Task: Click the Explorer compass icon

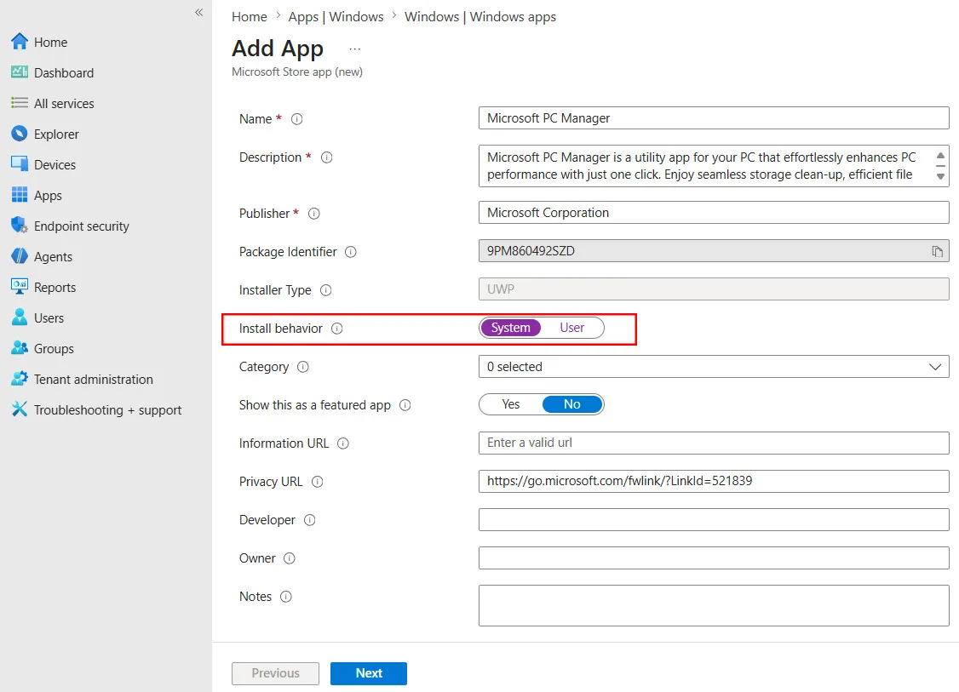Action: click(20, 134)
